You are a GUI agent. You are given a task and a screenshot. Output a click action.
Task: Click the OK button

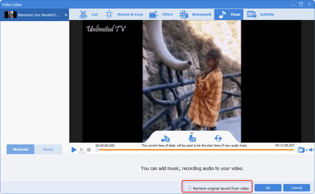click(268, 188)
